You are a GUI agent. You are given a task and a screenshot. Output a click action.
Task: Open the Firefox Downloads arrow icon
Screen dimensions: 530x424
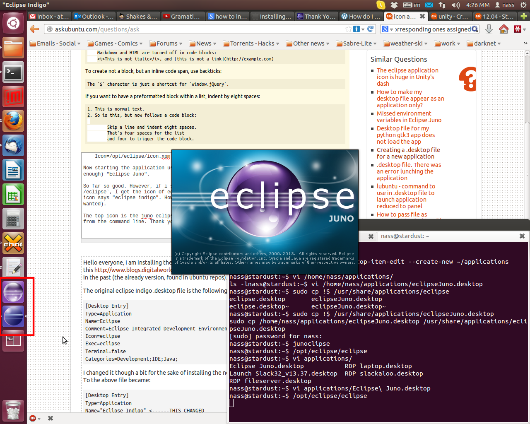pos(489,29)
